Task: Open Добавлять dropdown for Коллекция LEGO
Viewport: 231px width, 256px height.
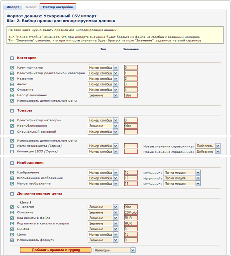Action: [x=208, y=151]
